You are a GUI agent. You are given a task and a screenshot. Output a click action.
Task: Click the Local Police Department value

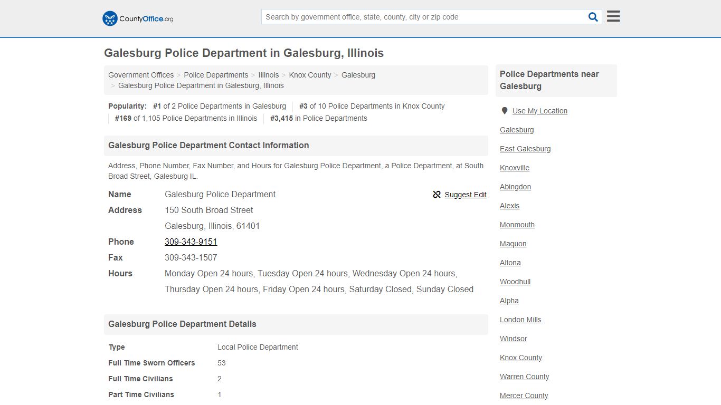pyautogui.click(x=258, y=347)
